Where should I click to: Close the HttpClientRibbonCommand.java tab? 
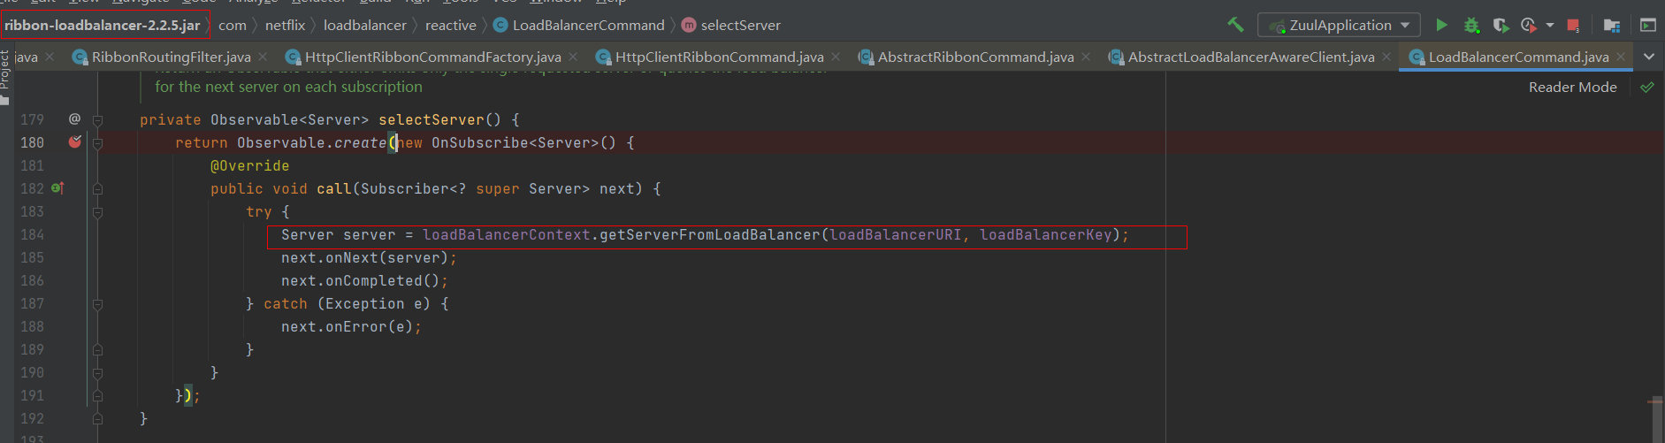[x=836, y=57]
